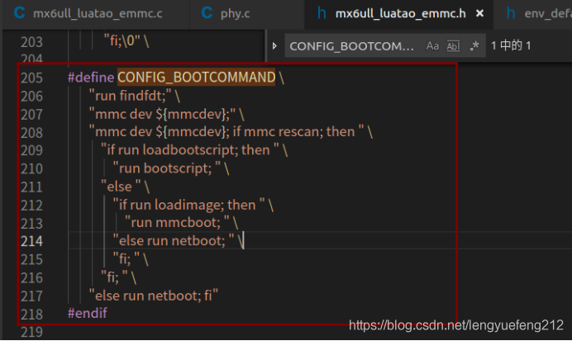Click '"else run netboot; "' on line 214
Viewport: 572px width, 341px height.
click(174, 241)
